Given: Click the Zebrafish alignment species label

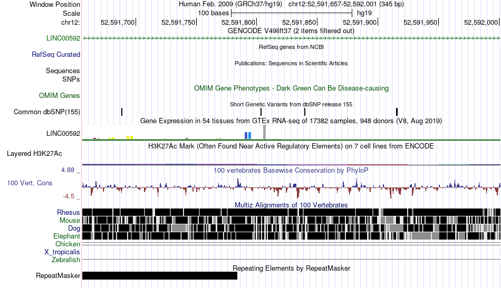Looking at the screenshot, I should pyautogui.click(x=66, y=260).
